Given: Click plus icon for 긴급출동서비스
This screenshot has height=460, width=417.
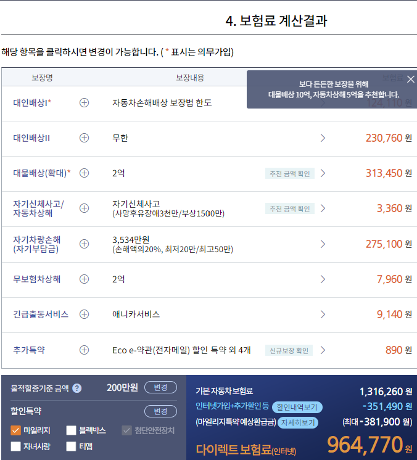Looking at the screenshot, I should [x=85, y=314].
